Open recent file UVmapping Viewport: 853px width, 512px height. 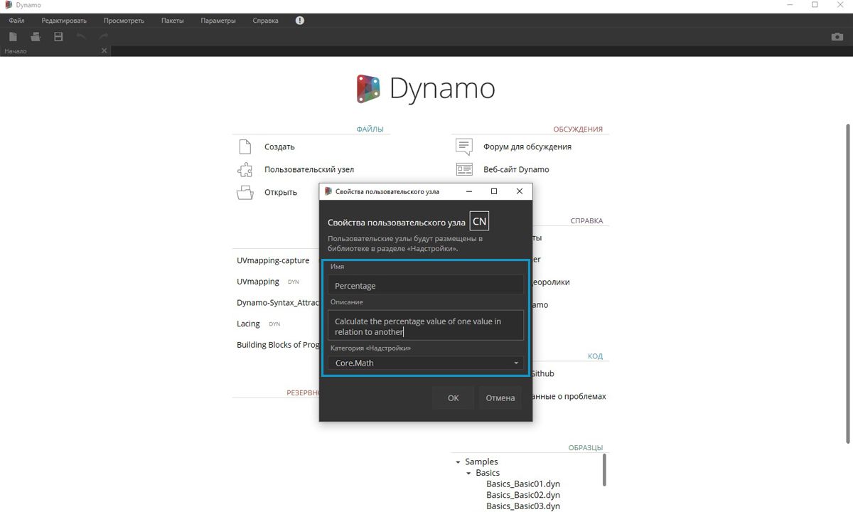coord(258,282)
